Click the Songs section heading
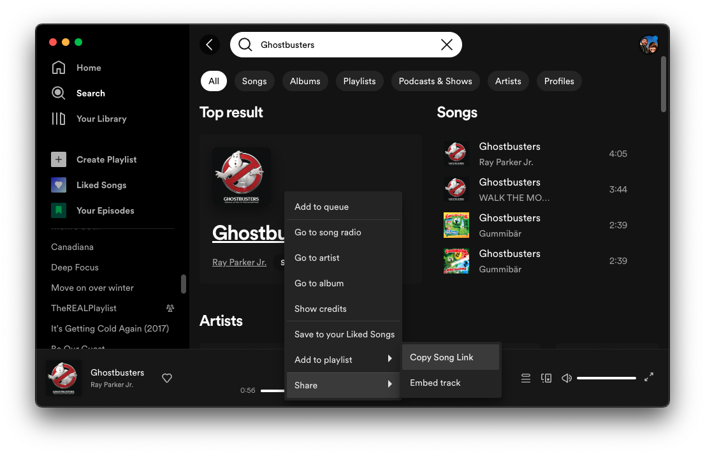 pyautogui.click(x=457, y=112)
